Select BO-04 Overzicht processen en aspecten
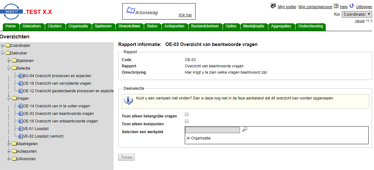Screen dimensions: 374x170 coord(57,76)
